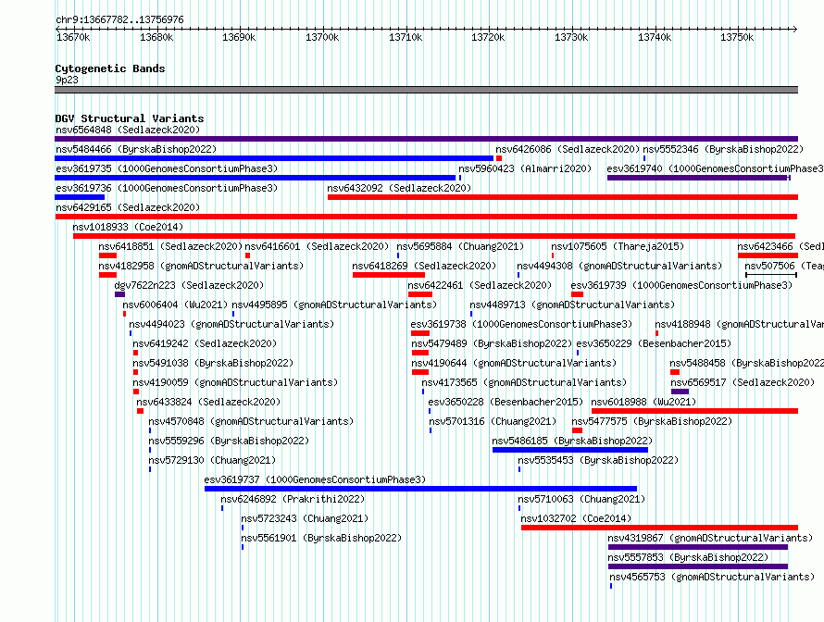Click nsv5552346 (ByrskaBishop2022) label
Screen dimensions: 824x622
[x=723, y=149]
